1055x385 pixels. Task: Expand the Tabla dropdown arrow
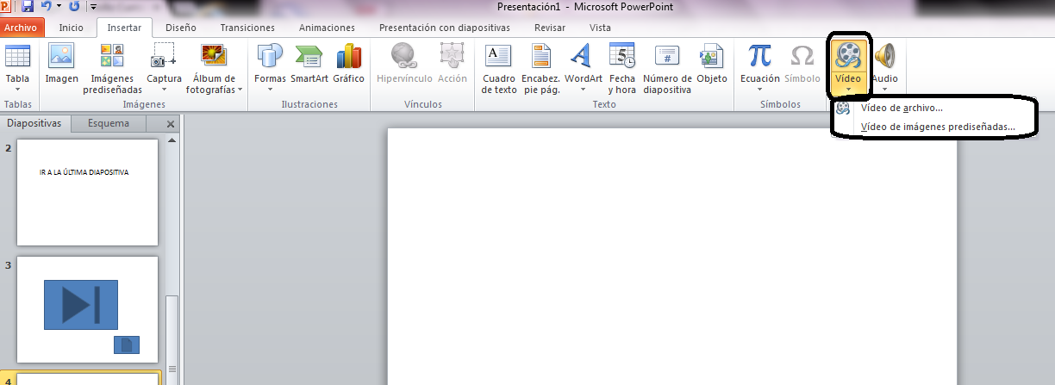17,89
